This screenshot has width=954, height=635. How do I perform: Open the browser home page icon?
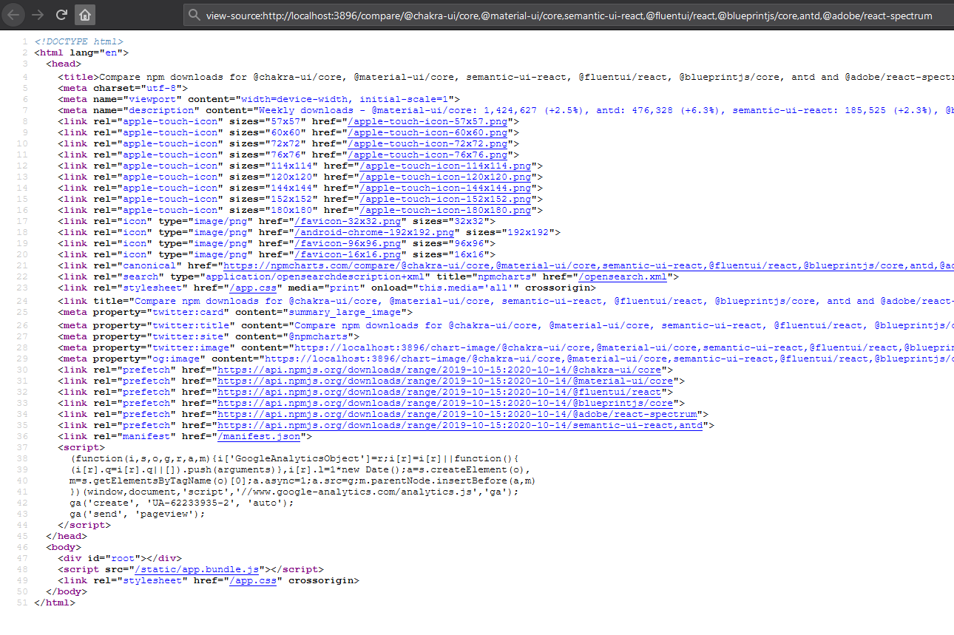(86, 14)
